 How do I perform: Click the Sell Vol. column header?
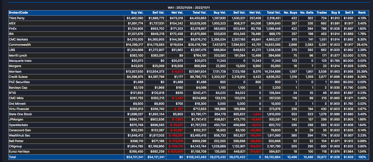click(x=239, y=13)
